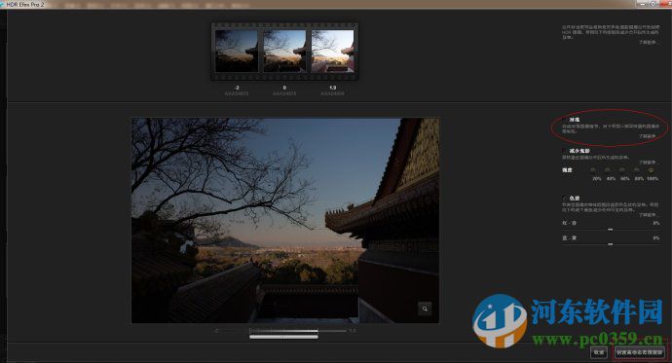Select the 0 exposure thumbnail
This screenshot has width=672, height=363.
pyautogui.click(x=284, y=51)
